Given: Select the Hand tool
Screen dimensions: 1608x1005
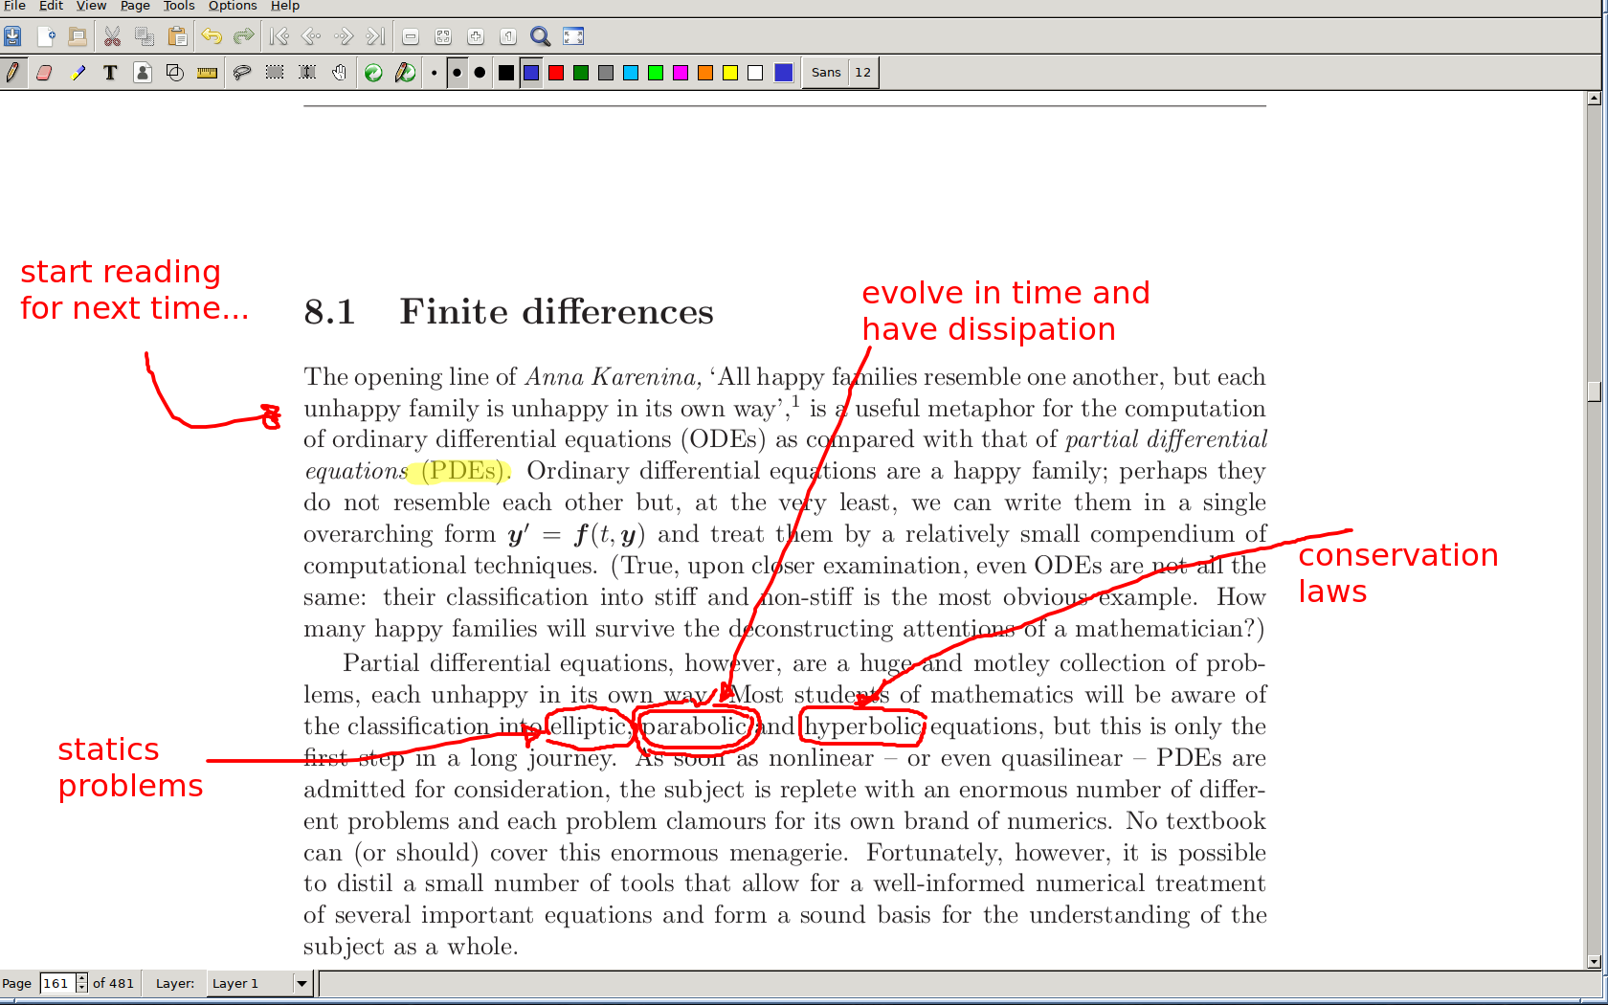Looking at the screenshot, I should pyautogui.click(x=340, y=73).
